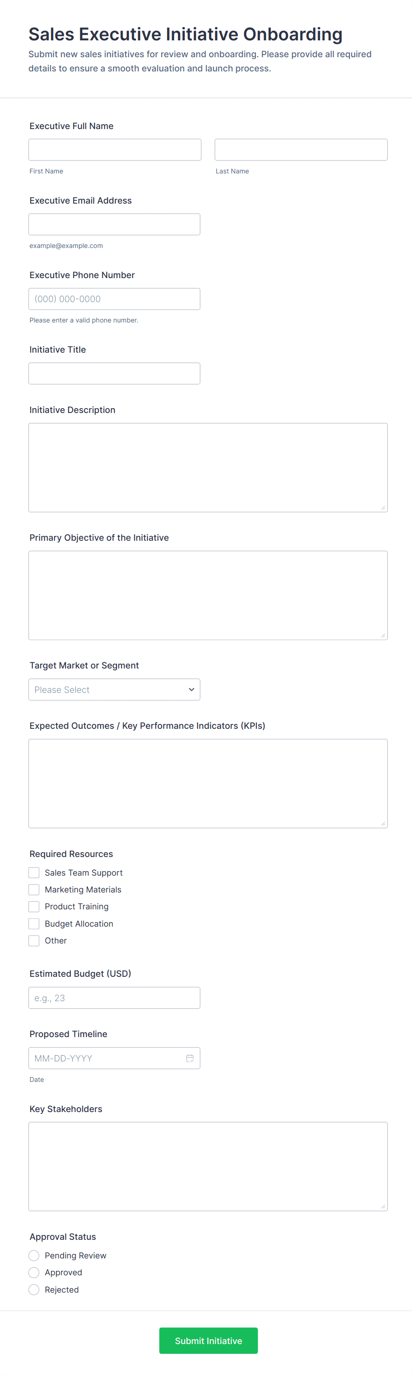Expand the Target Market or Segment dropdown
The image size is (412, 1376).
click(114, 689)
